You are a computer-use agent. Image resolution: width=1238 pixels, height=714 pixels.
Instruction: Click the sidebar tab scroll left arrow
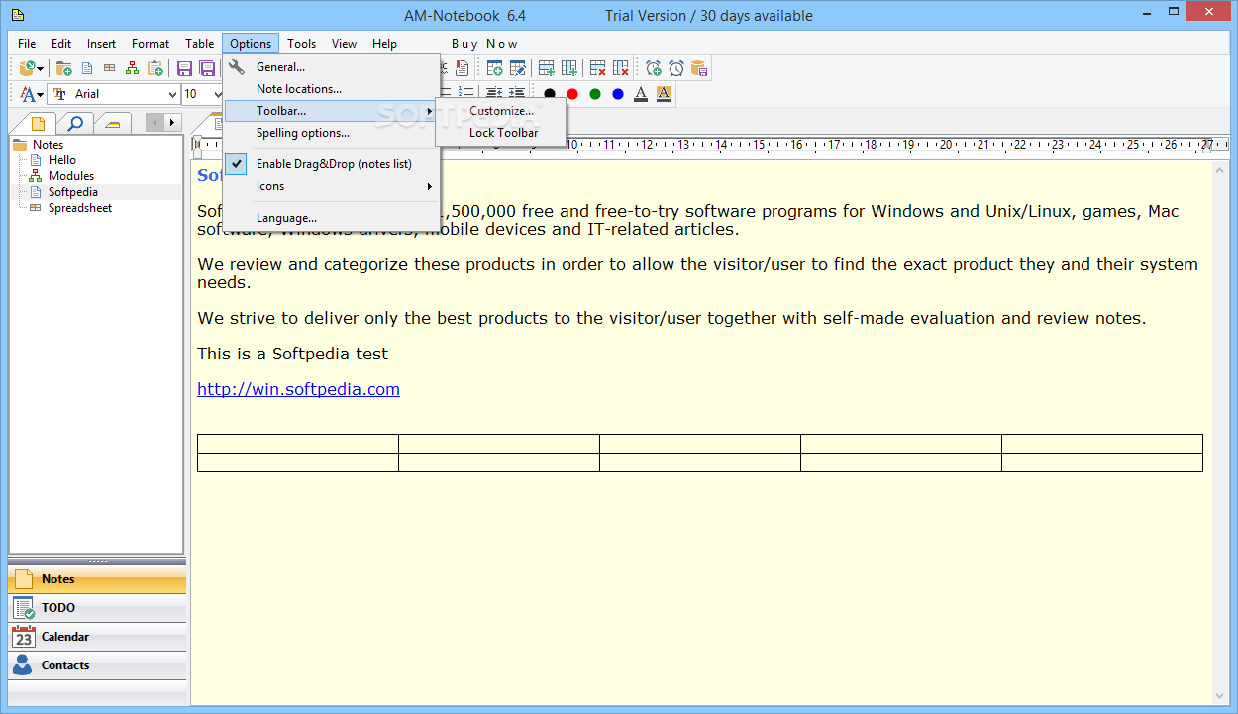pos(155,123)
